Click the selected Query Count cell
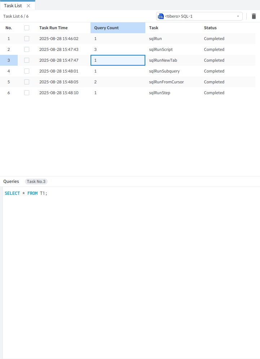The height and width of the screenshot is (359, 260). (118, 60)
